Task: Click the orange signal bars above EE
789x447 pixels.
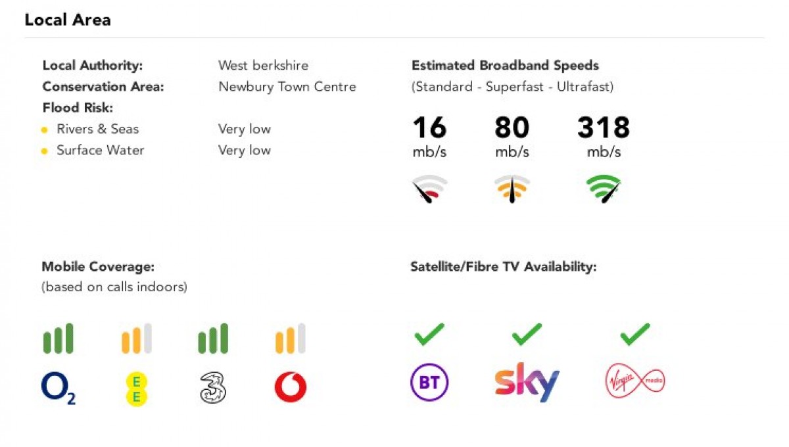Action: click(x=136, y=339)
